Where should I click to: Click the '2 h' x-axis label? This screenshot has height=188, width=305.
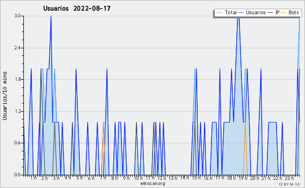pyautogui.click(x=45, y=178)
